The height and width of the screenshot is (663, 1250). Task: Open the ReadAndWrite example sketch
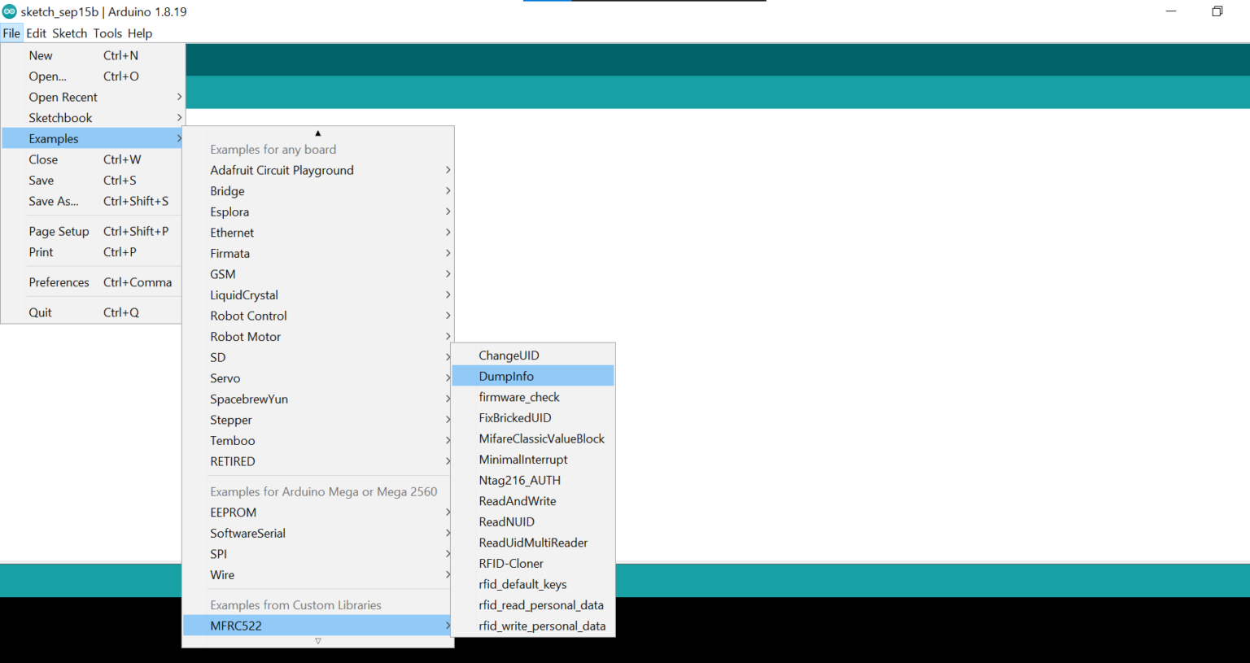518,501
